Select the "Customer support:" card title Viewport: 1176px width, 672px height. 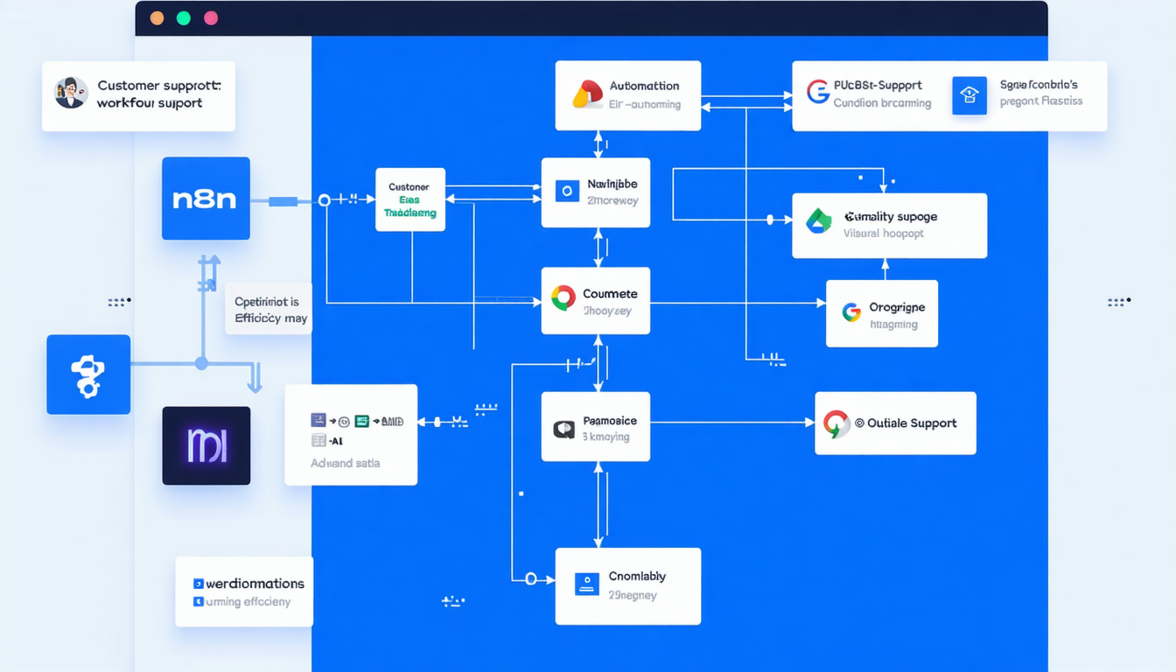[159, 86]
